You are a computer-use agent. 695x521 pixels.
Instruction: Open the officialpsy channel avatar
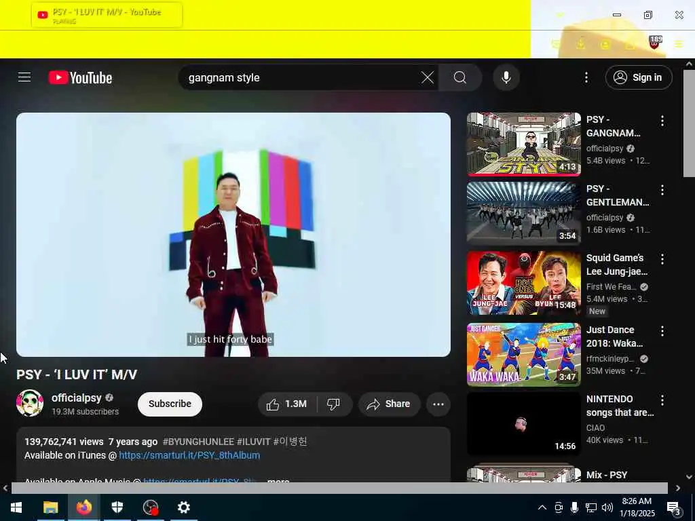(30, 403)
